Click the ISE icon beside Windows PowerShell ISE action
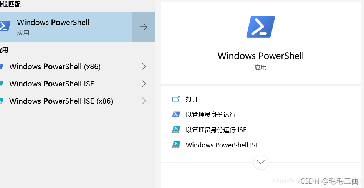Screen dimensions: 364x188 [x=176, y=145]
